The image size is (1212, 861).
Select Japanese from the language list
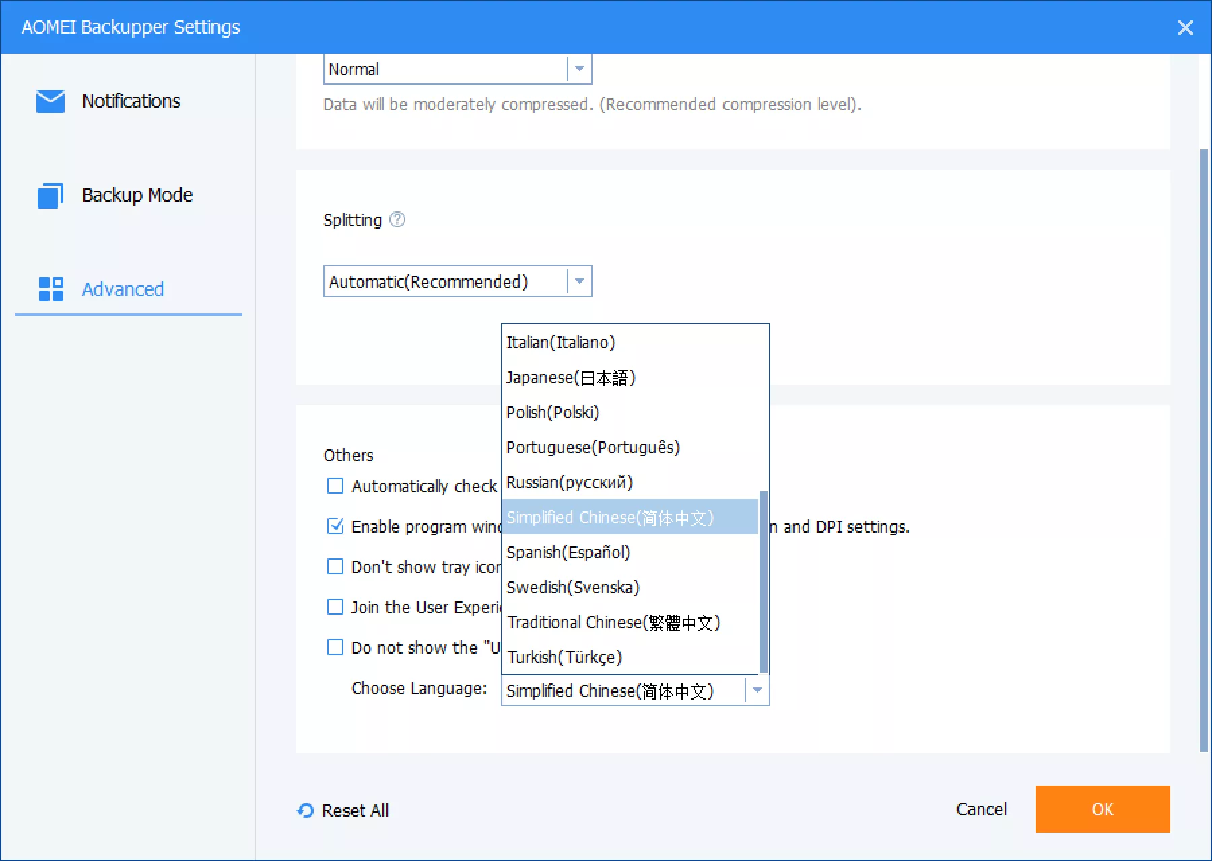point(572,377)
